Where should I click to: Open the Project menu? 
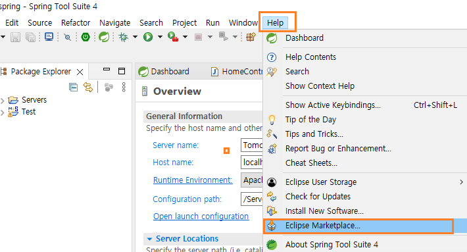(x=184, y=22)
